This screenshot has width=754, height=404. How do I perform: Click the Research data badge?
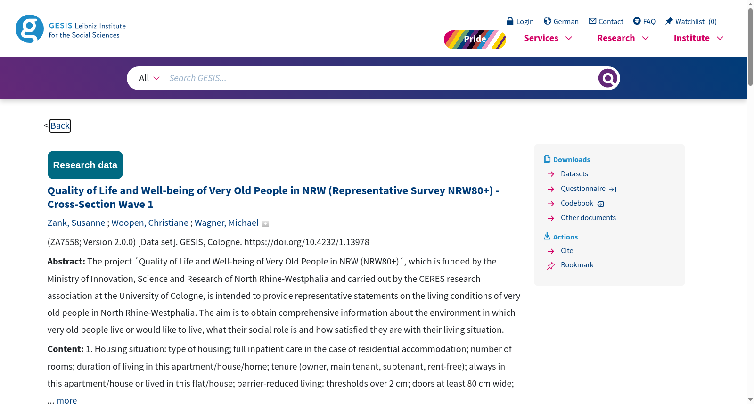85,165
